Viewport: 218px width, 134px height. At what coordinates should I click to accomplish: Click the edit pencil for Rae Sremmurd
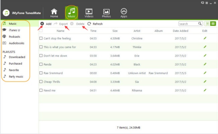point(205,73)
